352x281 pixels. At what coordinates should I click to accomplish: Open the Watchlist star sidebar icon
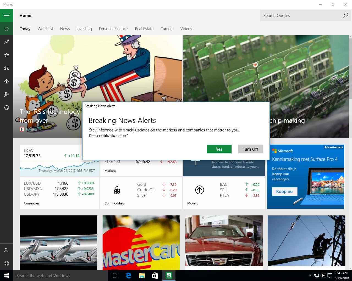click(7, 55)
